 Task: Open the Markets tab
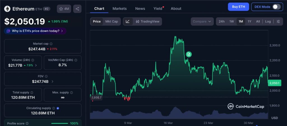(x=119, y=9)
